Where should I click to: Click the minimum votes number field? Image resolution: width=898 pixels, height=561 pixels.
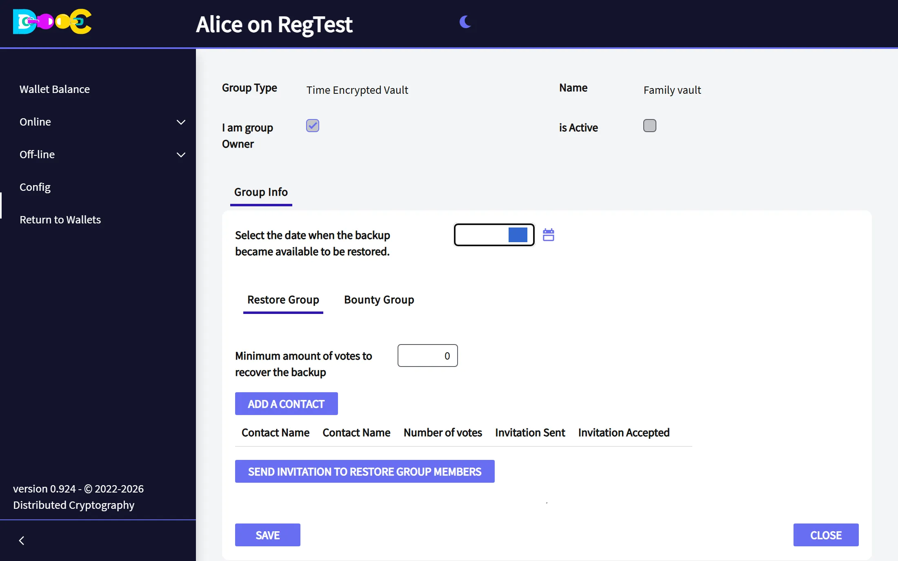click(x=428, y=356)
